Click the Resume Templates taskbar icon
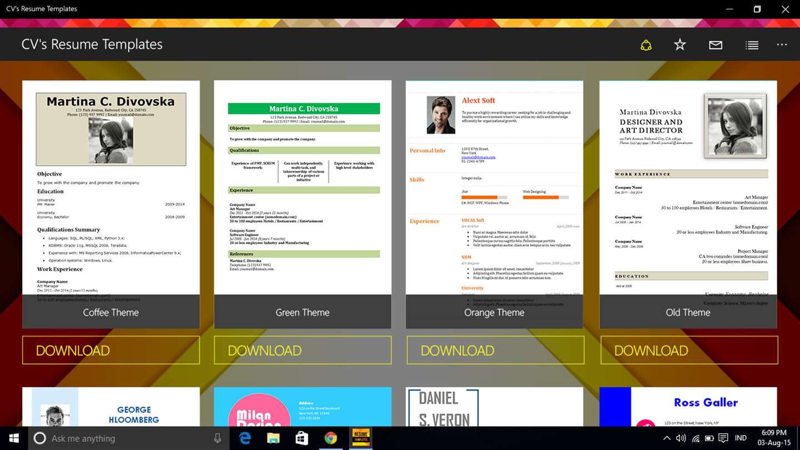The width and height of the screenshot is (800, 450). point(361,438)
